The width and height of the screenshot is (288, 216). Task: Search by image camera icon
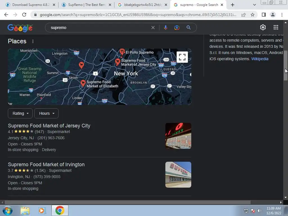click(177, 28)
